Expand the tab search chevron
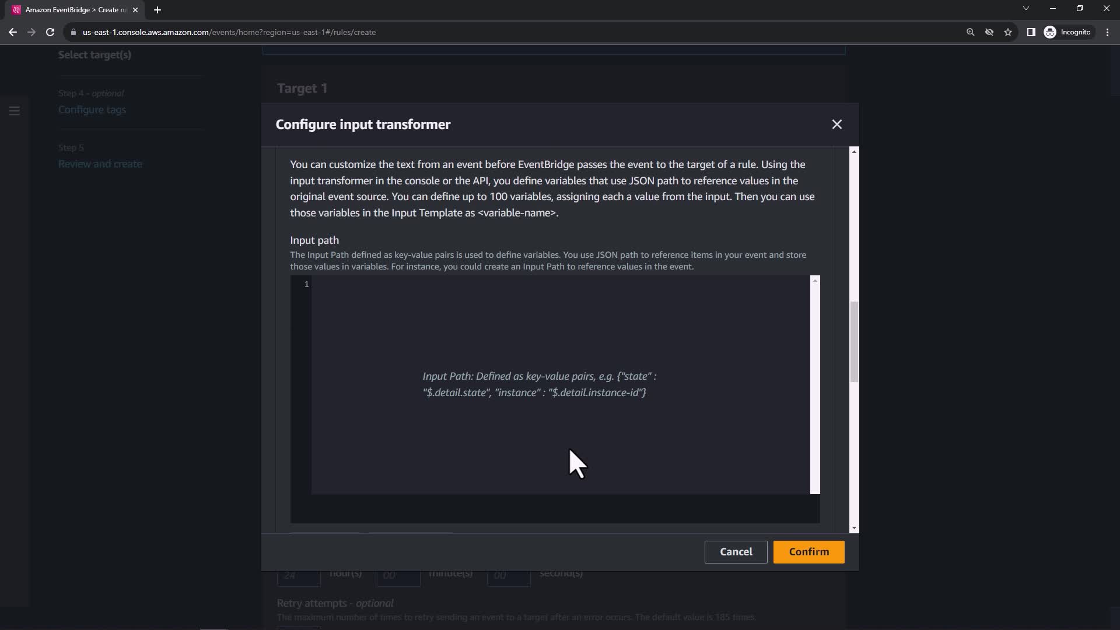1120x630 pixels. tap(1025, 9)
